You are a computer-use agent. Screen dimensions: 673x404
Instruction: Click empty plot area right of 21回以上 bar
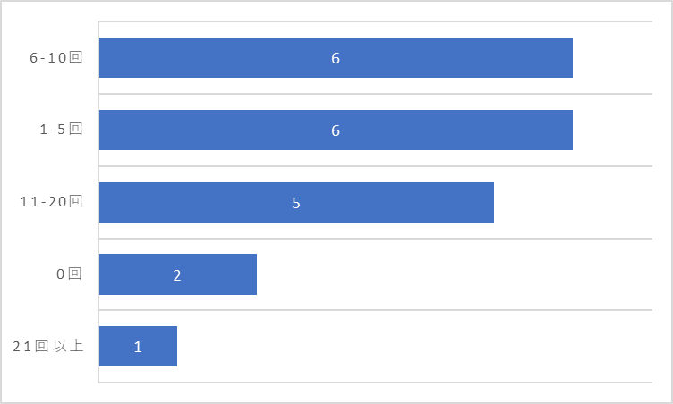coord(414,347)
